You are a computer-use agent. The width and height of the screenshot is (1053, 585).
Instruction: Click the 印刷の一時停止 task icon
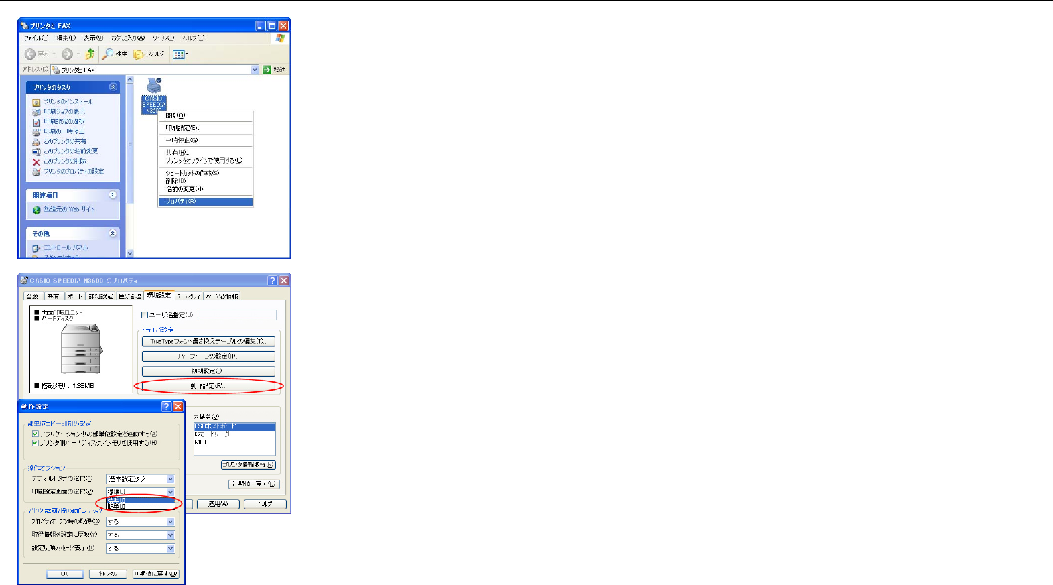point(37,132)
